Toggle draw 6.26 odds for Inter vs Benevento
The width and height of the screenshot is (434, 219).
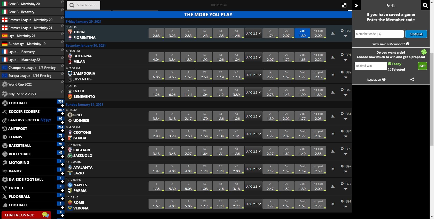pos(172,92)
